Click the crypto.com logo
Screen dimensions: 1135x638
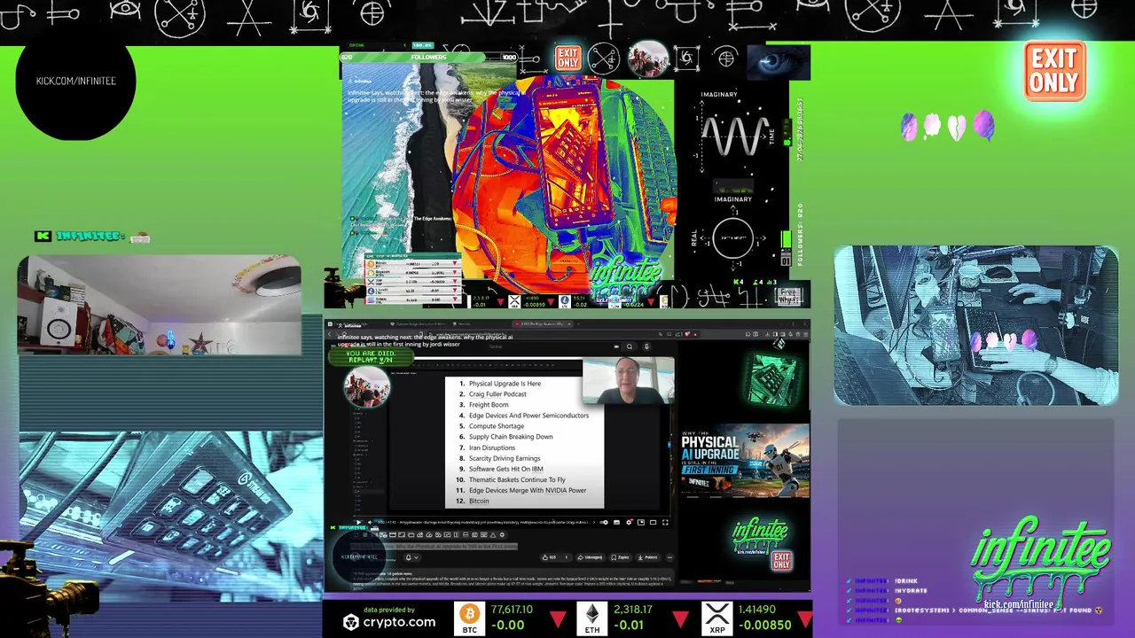click(388, 622)
